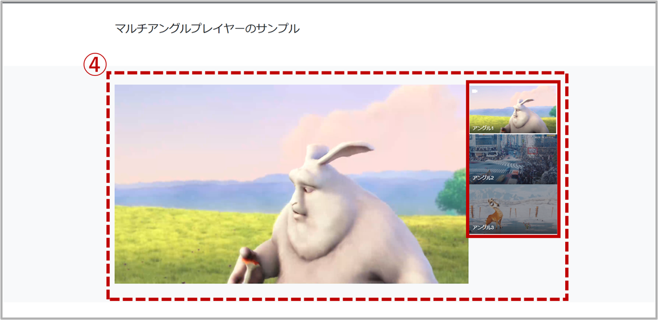Select the アングル1 rabbit thumbnail

click(x=513, y=109)
